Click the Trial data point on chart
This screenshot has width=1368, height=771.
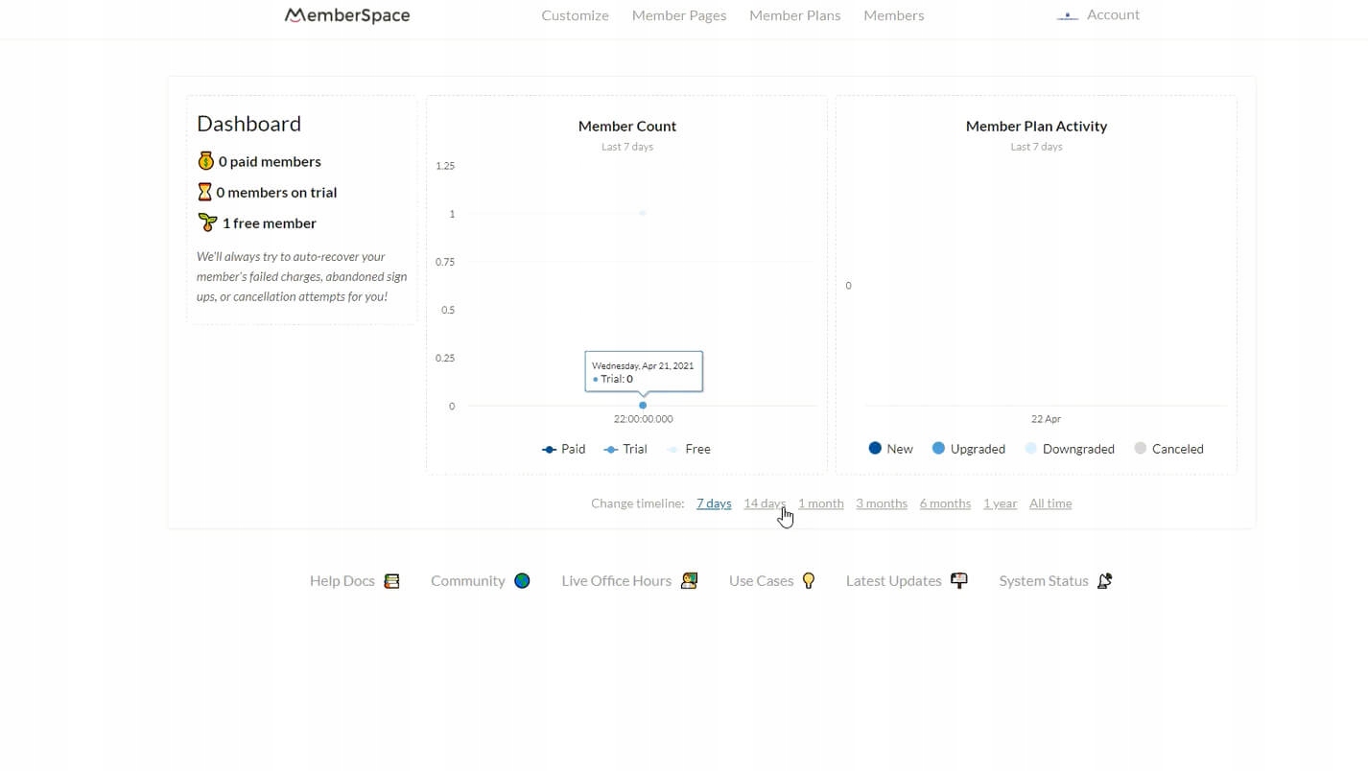pos(643,406)
